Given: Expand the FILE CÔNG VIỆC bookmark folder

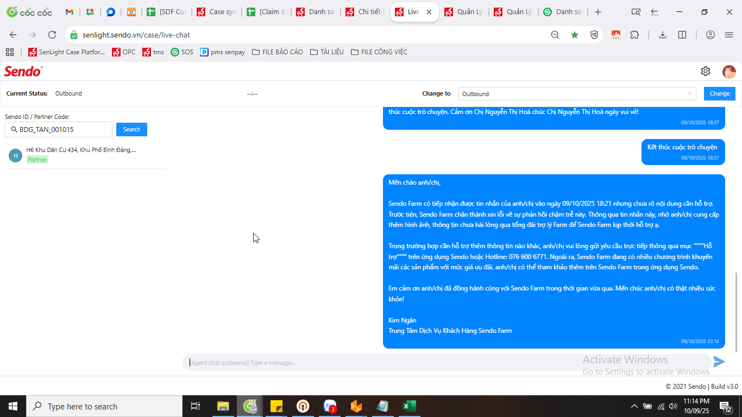Looking at the screenshot, I should [x=379, y=52].
